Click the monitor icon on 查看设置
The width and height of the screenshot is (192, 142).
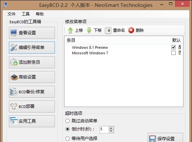13,33
